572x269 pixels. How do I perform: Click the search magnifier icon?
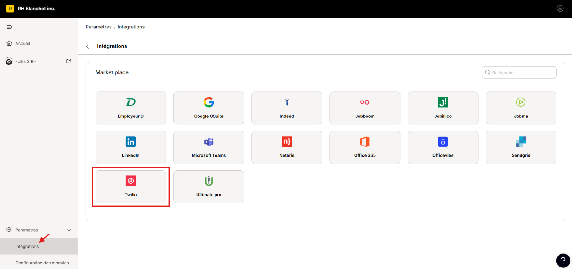coord(488,72)
